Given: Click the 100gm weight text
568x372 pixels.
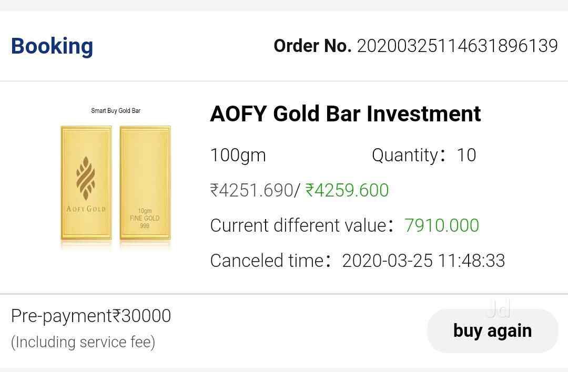Looking at the screenshot, I should [x=238, y=155].
